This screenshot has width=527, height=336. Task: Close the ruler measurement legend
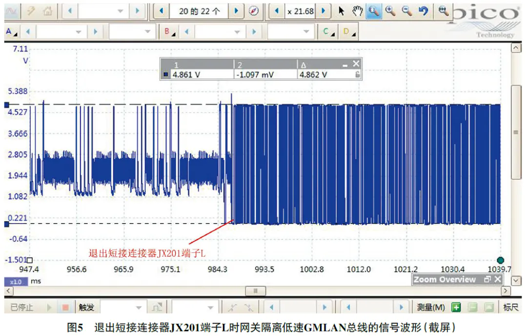(x=356, y=64)
